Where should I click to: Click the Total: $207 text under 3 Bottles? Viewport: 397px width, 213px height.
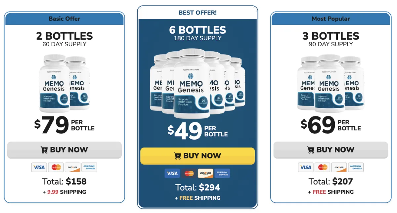click(331, 182)
